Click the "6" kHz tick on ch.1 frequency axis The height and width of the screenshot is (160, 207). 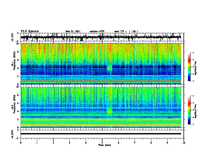18,60
